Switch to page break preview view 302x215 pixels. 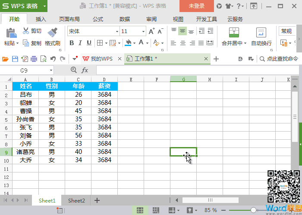(156, 210)
